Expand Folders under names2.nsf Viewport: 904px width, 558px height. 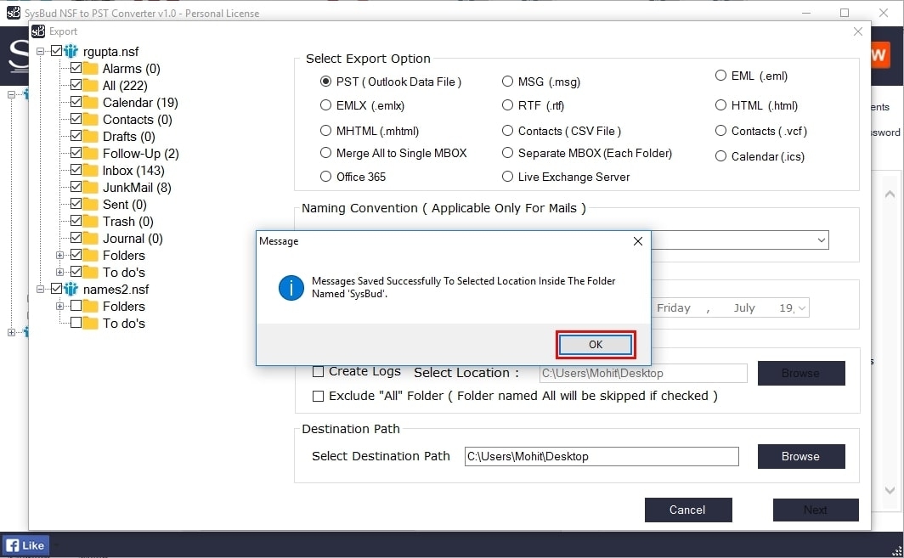(x=59, y=306)
